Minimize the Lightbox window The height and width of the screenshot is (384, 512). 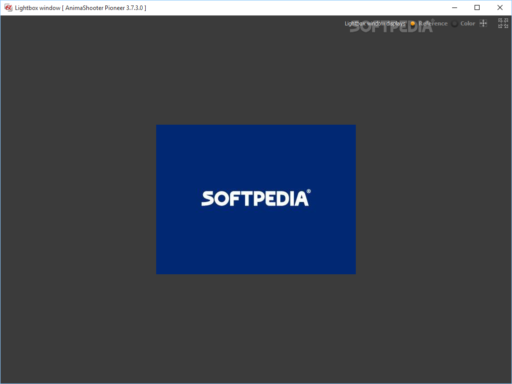click(455, 7)
